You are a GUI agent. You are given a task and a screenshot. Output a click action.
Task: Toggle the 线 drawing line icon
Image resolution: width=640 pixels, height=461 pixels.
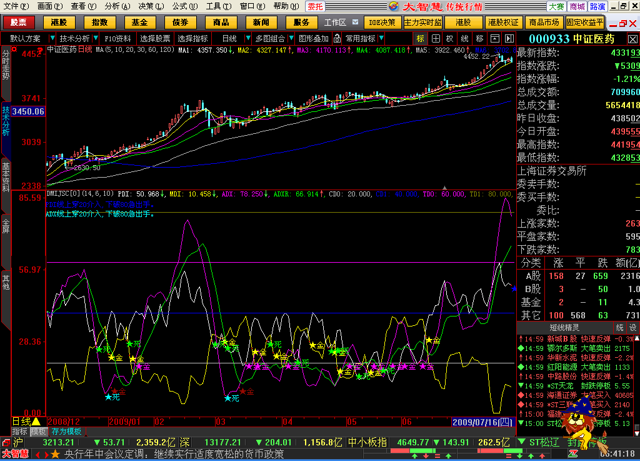tap(464, 38)
